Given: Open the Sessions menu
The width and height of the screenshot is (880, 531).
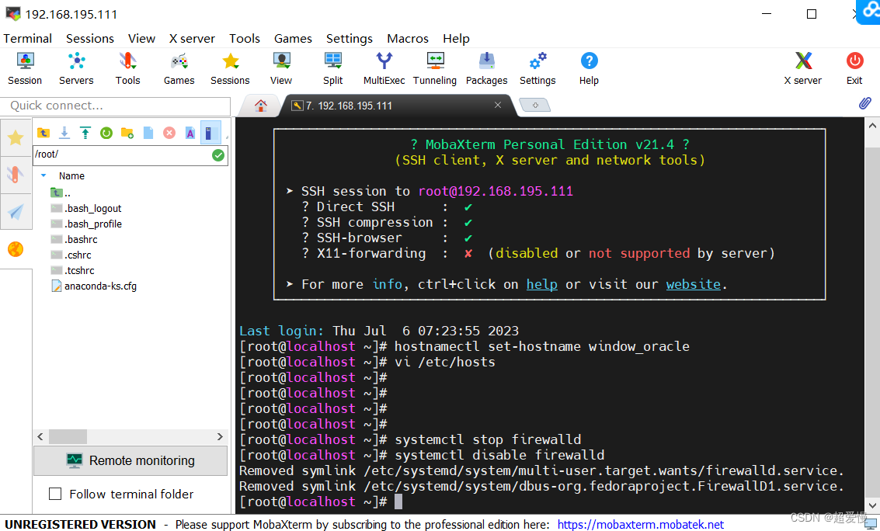Looking at the screenshot, I should 90,38.
